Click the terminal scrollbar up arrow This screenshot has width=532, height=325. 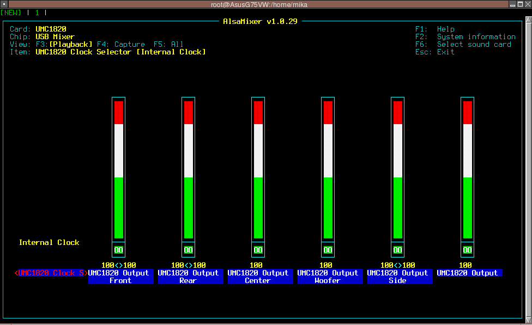[529, 19]
